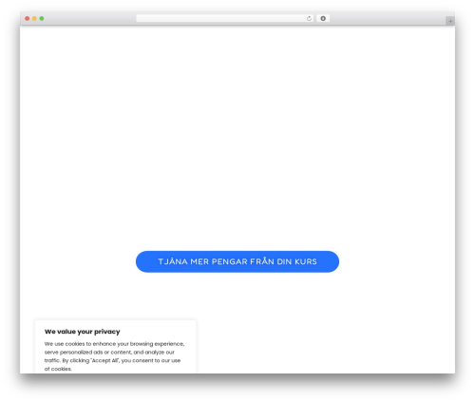Click the 'We value your privacy' heading
Image resolution: width=475 pixels, height=402 pixels.
point(83,332)
